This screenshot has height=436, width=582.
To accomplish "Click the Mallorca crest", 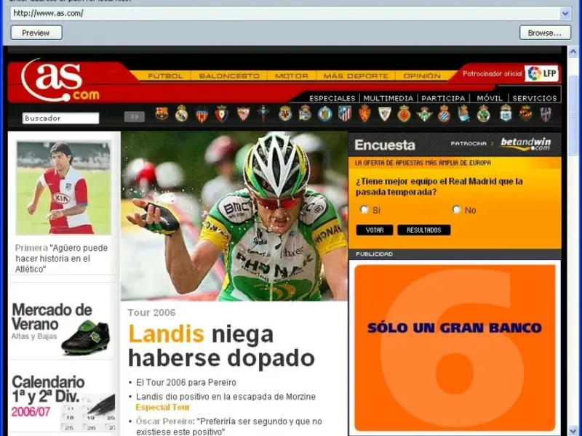I will pyautogui.click(x=404, y=113).
